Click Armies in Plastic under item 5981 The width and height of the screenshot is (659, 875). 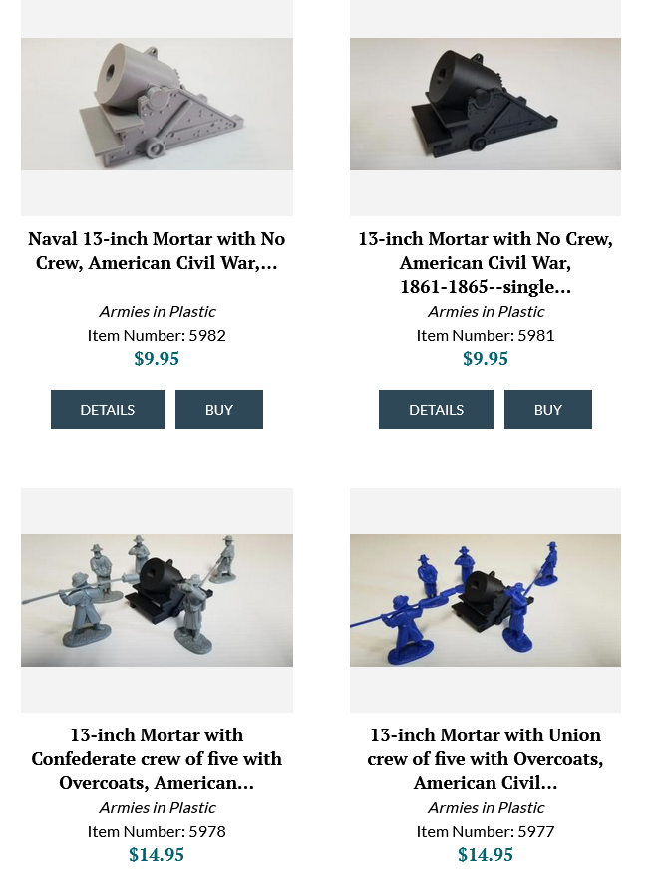[x=486, y=311]
